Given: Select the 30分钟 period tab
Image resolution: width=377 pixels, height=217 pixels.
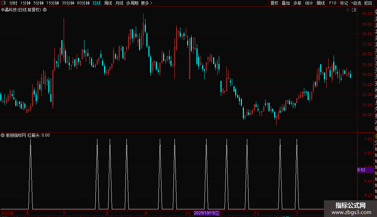Looking at the screenshot, I should (68, 3).
